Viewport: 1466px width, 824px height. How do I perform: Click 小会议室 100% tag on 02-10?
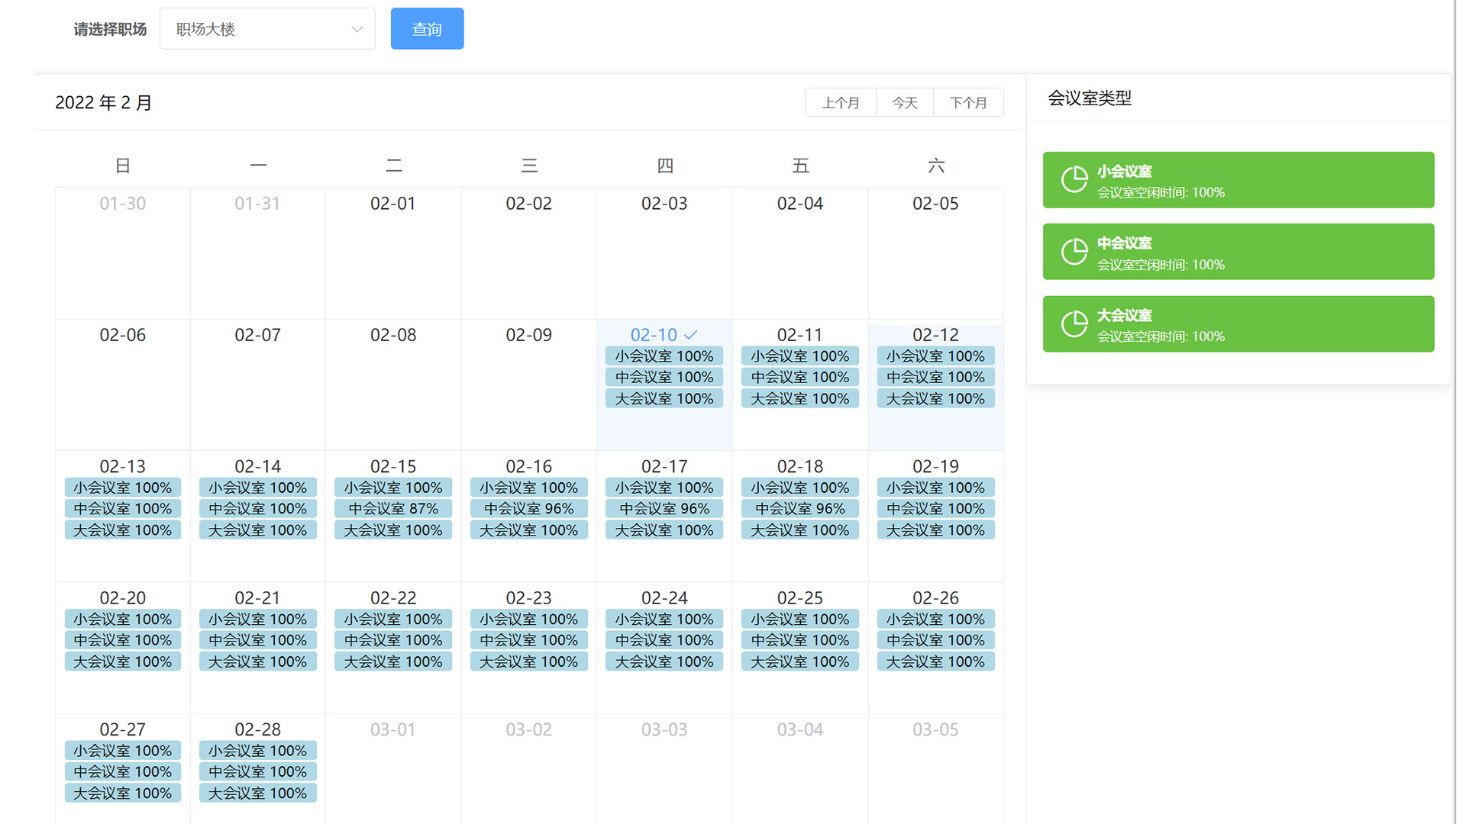tap(664, 356)
